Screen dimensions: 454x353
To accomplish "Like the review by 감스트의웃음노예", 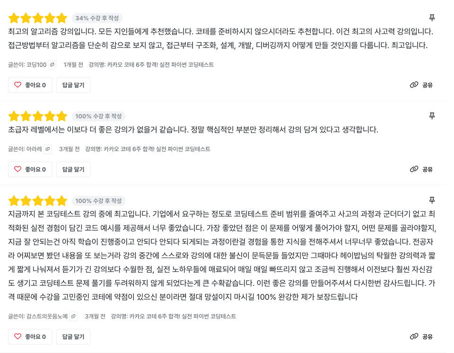I will click(x=30, y=336).
